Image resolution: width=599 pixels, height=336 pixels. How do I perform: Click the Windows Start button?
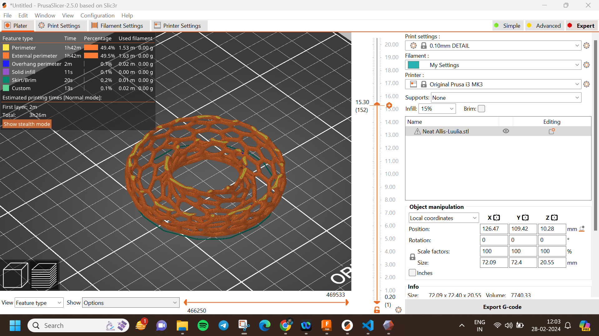[x=15, y=326]
